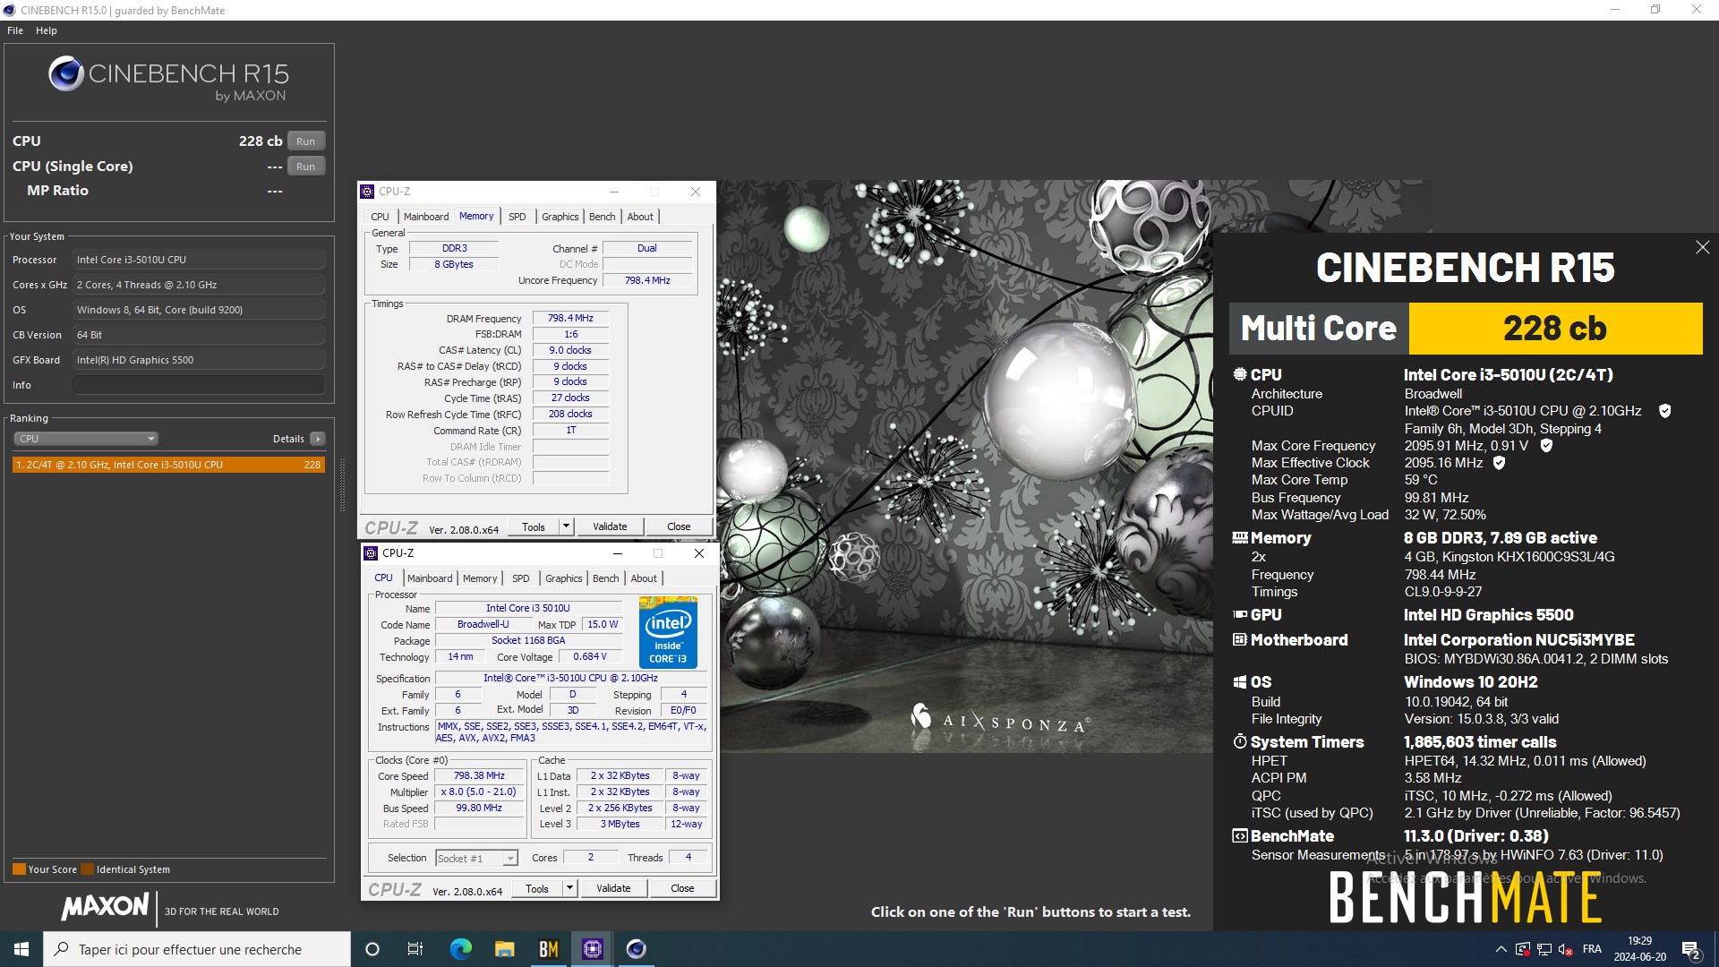Click the 228 cb Multi Core score
The image size is (1719, 967).
point(1555,329)
